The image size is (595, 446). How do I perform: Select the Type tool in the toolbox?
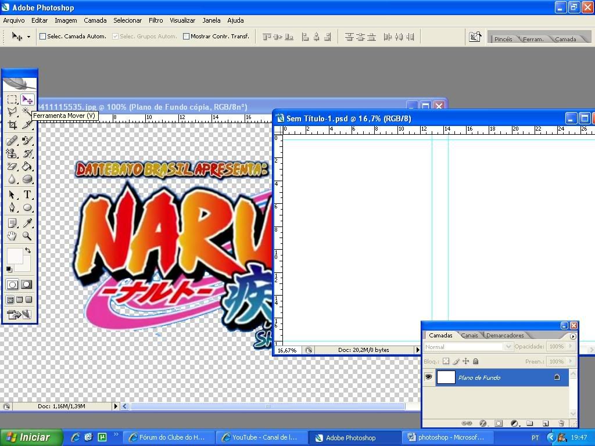coord(27,195)
